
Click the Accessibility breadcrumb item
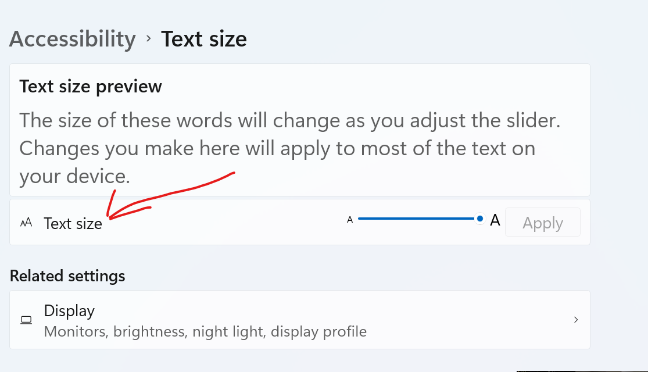[72, 39]
